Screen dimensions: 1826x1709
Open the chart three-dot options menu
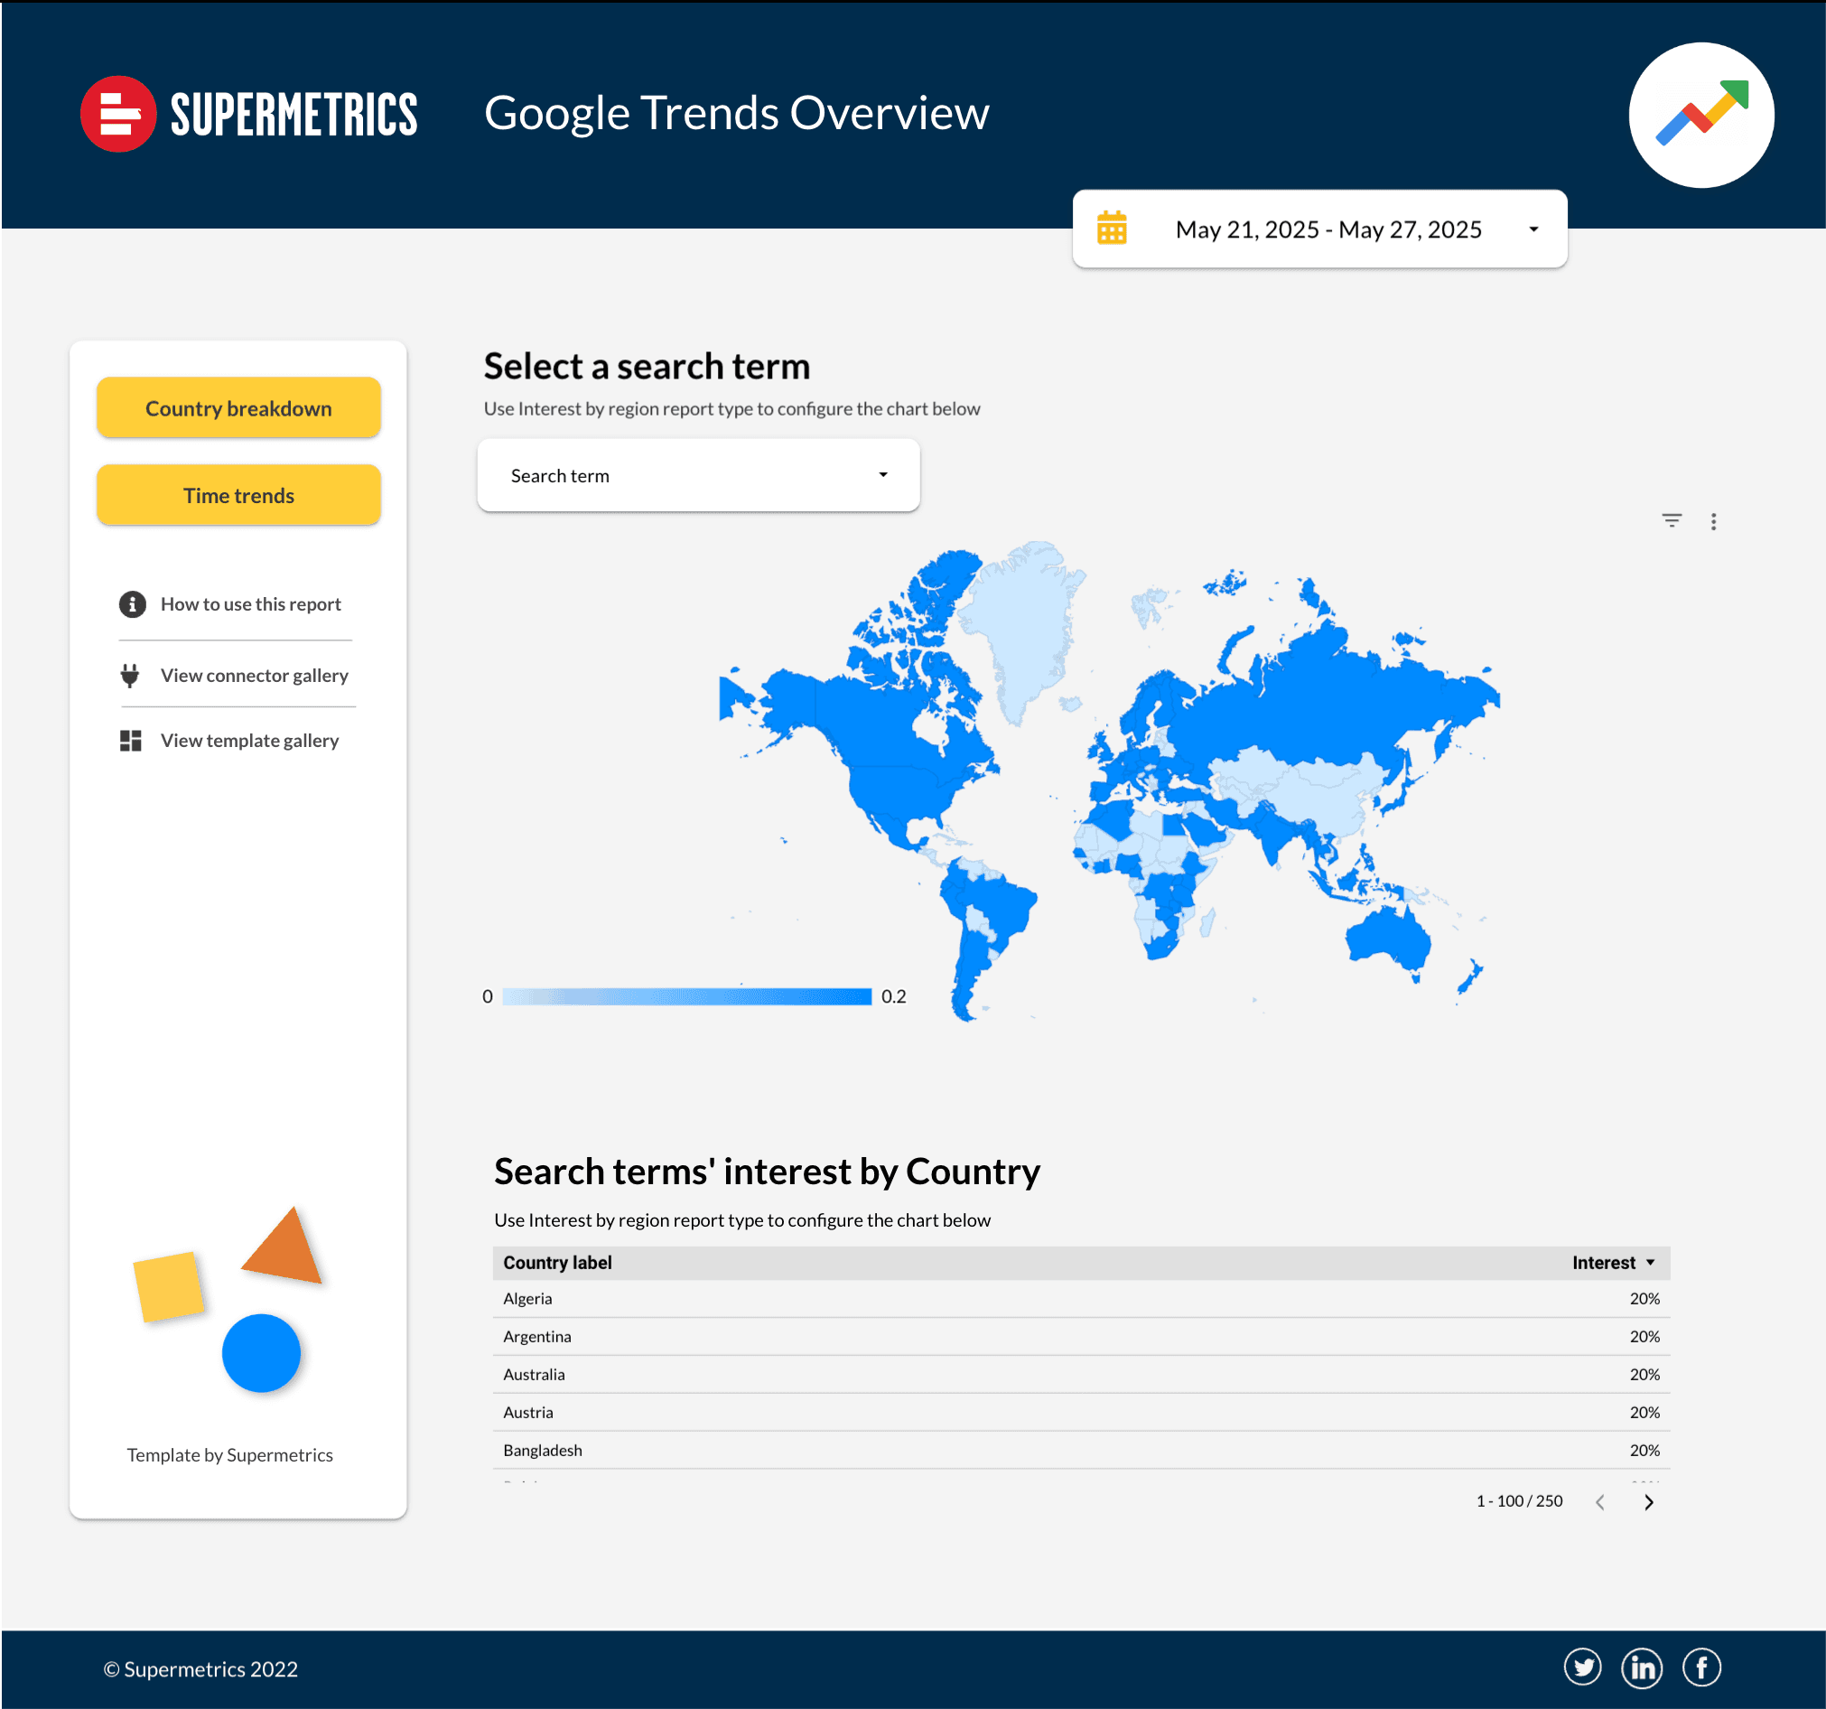click(1713, 522)
